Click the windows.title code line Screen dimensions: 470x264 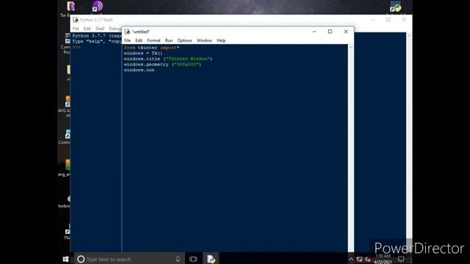168,59
